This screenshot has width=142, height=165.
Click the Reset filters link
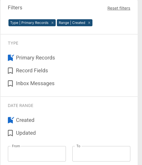119,8
